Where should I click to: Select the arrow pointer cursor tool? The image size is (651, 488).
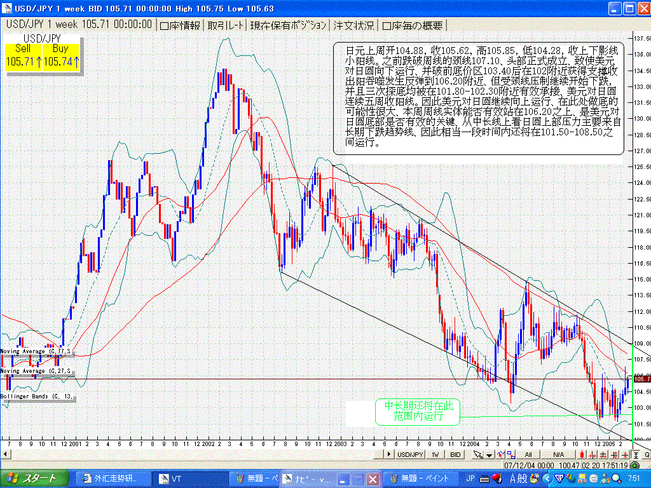(477, 454)
